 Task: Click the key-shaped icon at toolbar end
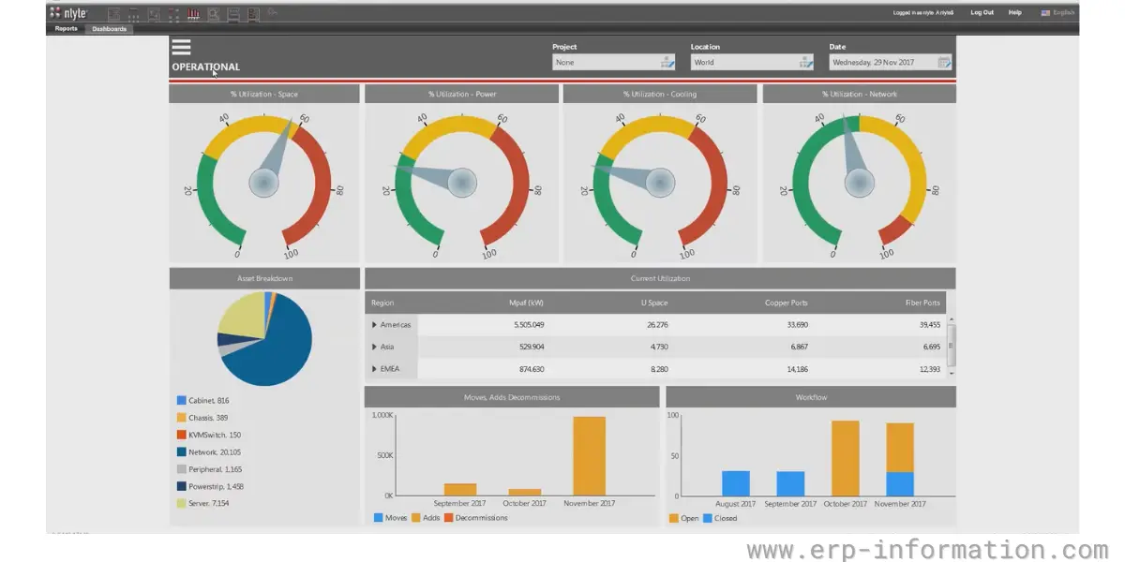point(273,13)
